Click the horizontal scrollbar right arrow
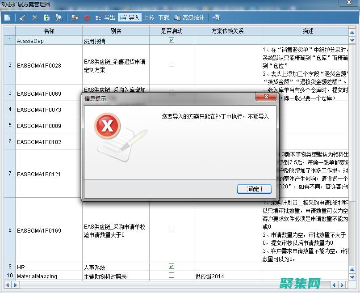Screen dimensions: 360x293 point(342,284)
